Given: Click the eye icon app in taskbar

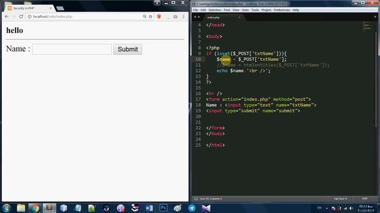Looking at the screenshot, I should 106,208.
